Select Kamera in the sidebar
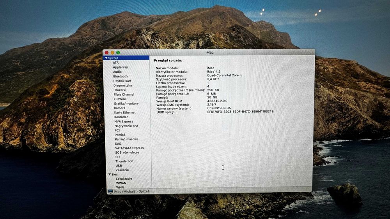The height and width of the screenshot is (219, 390). (x=120, y=108)
